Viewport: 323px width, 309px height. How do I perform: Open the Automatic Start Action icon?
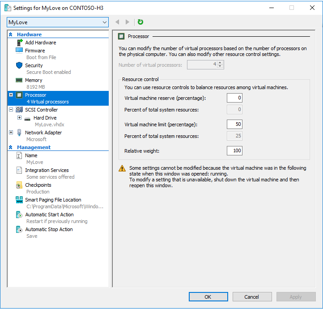tap(19, 215)
